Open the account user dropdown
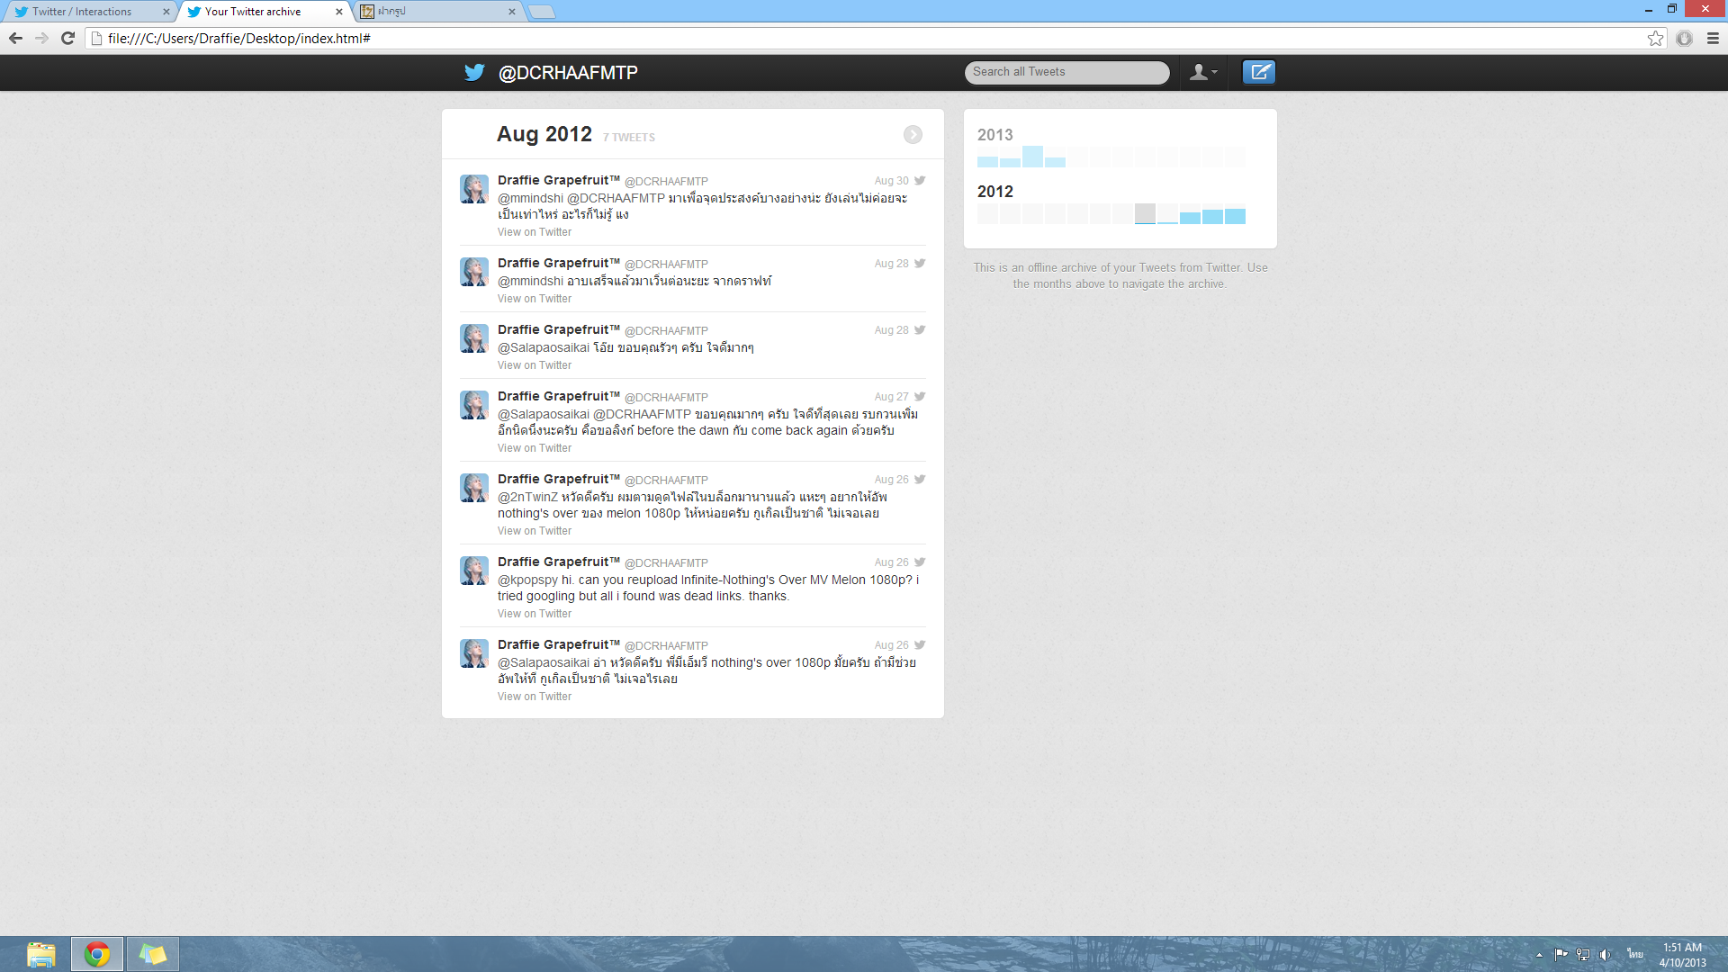 (x=1202, y=72)
